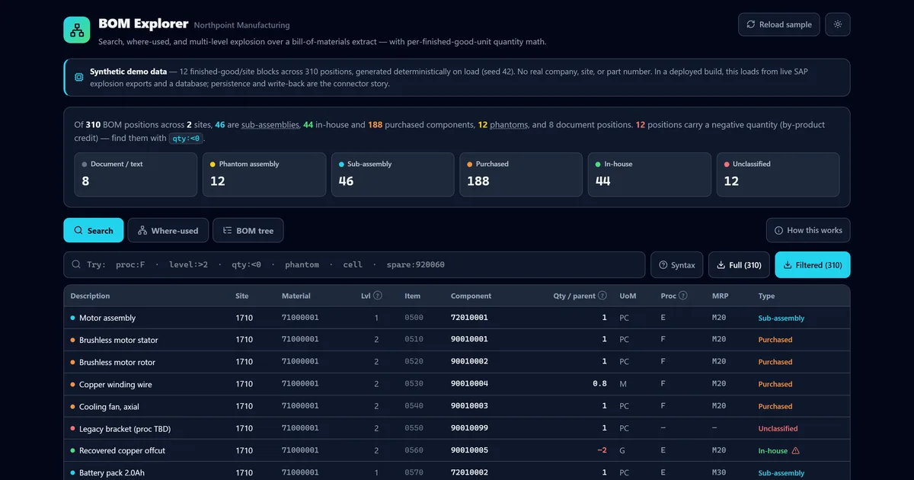Viewport: 914px width, 480px height.
Task: Download Filtered (310) export
Action: [x=812, y=265]
